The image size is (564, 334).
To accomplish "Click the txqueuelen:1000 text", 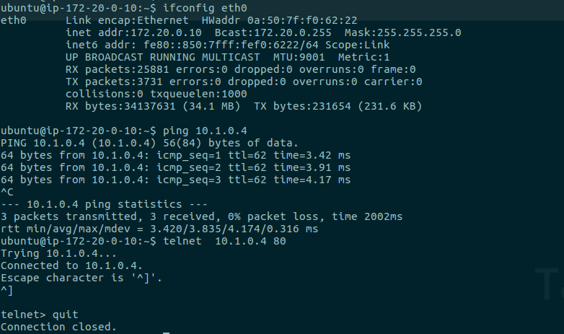I will [x=198, y=94].
